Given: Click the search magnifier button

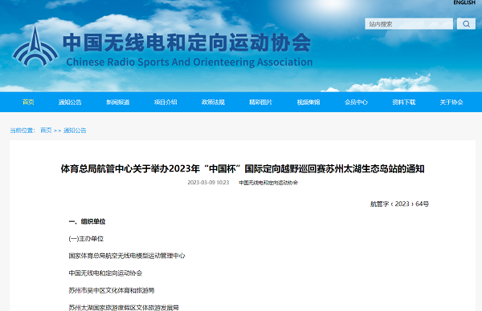Looking at the screenshot, I should click(466, 24).
